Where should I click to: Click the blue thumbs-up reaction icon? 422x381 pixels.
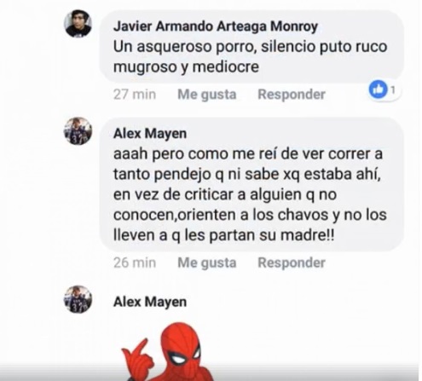[x=378, y=89]
